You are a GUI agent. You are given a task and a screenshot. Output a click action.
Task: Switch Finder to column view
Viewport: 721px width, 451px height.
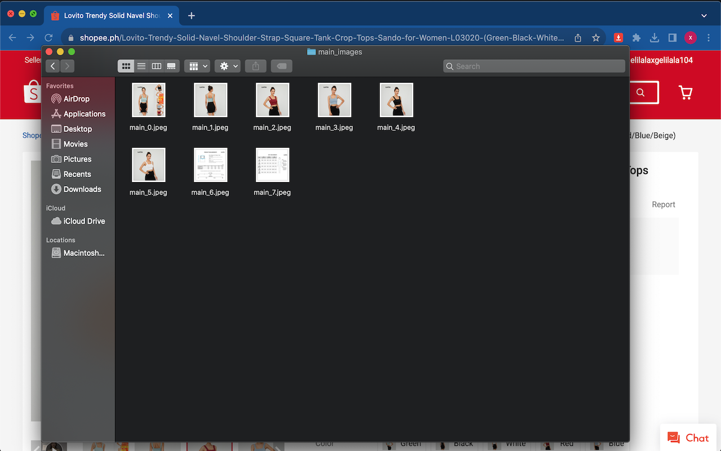[x=157, y=66]
